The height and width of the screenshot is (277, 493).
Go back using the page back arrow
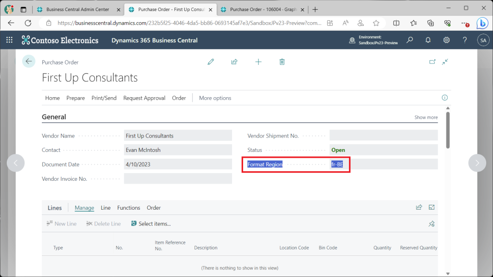(28, 61)
